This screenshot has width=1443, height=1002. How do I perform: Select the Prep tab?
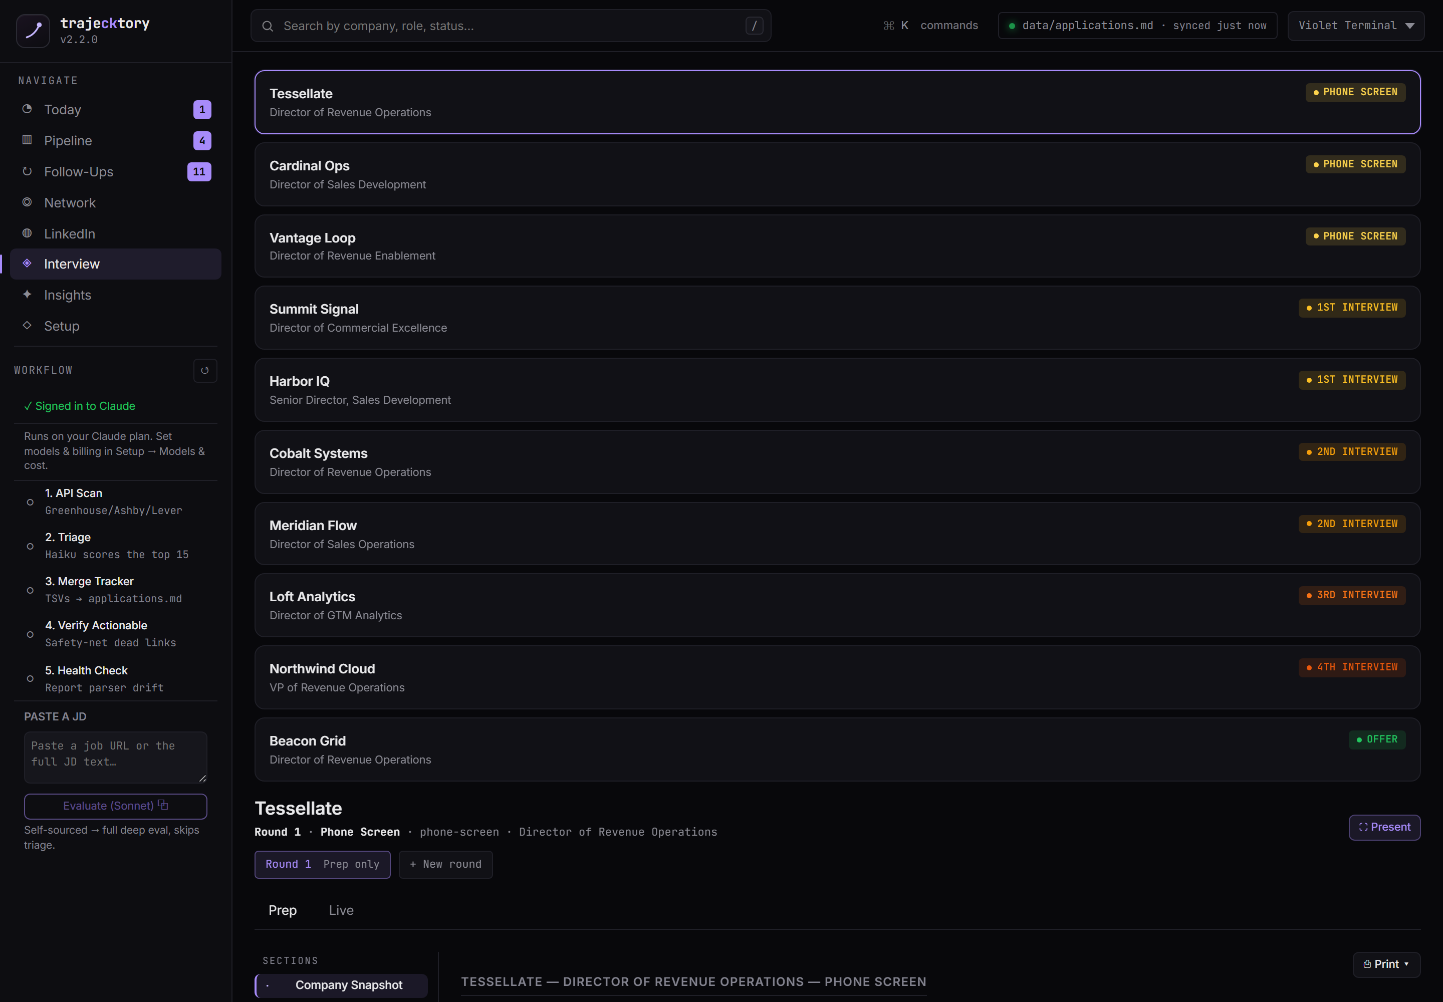click(x=283, y=910)
